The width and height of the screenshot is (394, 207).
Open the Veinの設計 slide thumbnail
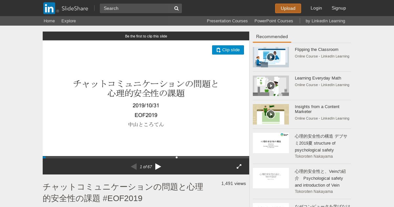tap(271, 178)
